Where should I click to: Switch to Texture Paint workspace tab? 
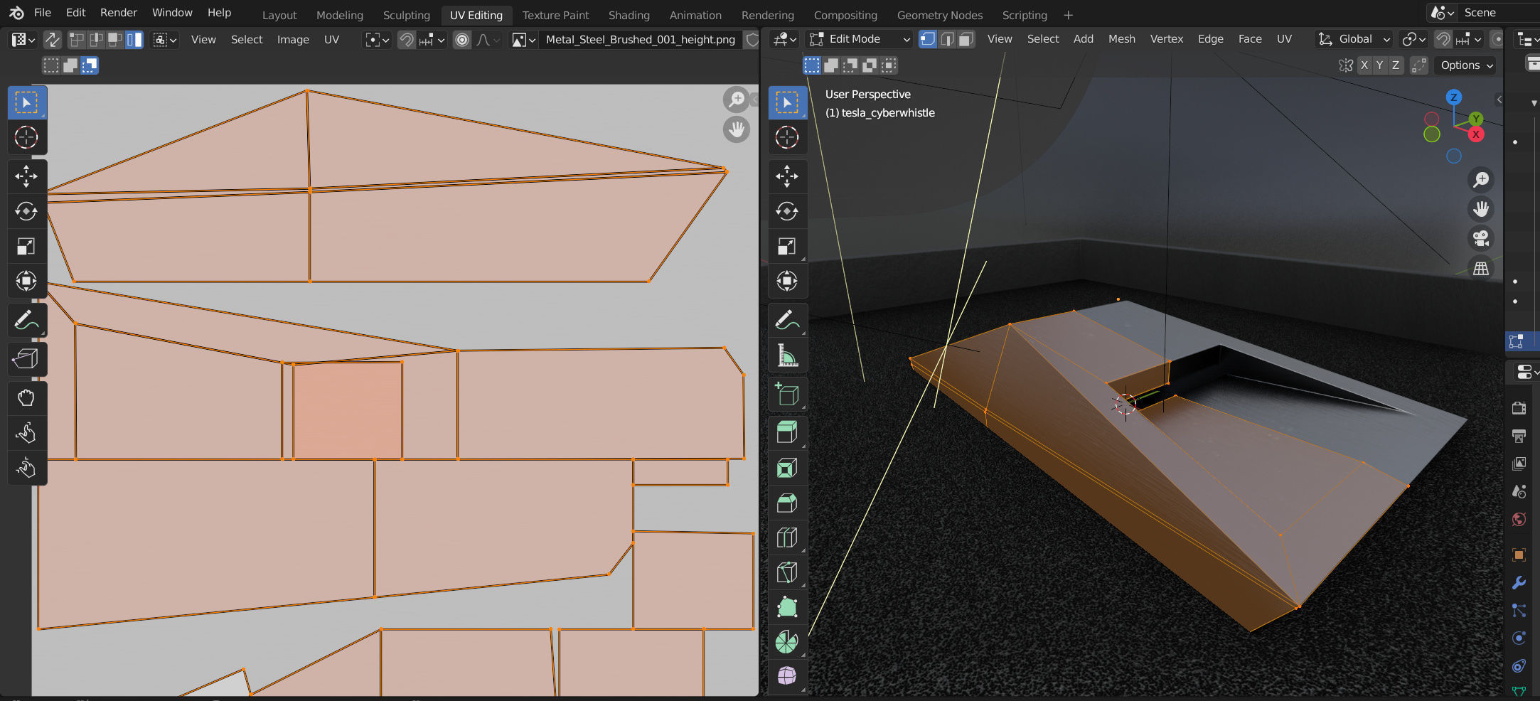[555, 15]
